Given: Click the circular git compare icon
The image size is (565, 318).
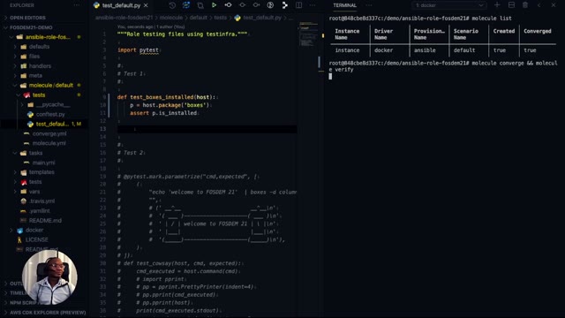Looking at the screenshot, I should 270,5.
